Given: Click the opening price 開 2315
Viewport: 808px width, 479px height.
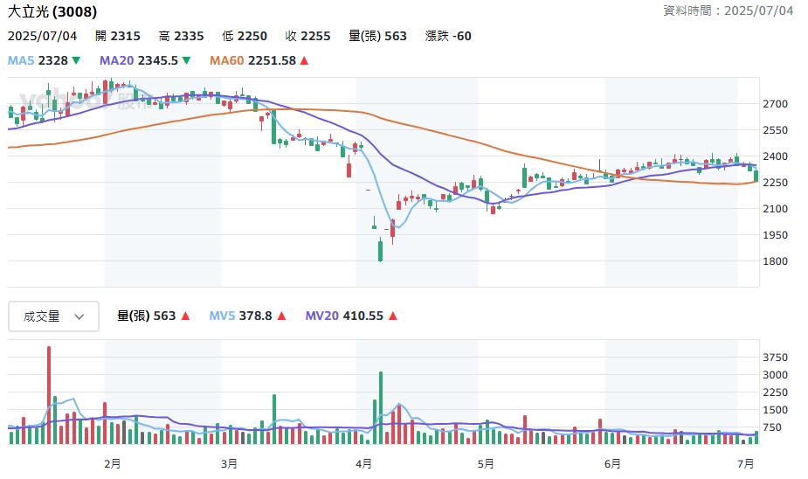Looking at the screenshot, I should (118, 36).
